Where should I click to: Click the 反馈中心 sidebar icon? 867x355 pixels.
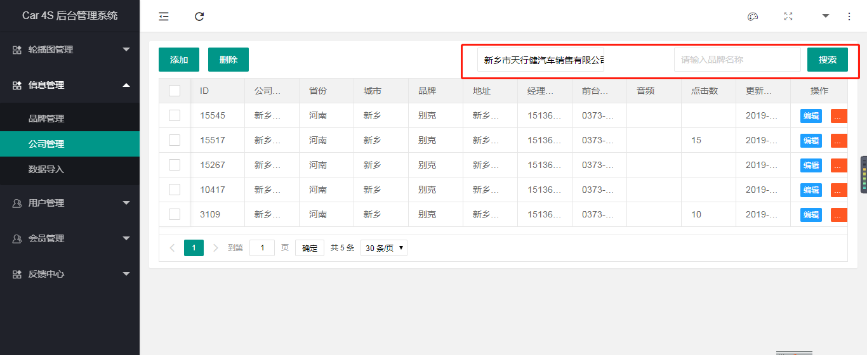click(17, 274)
